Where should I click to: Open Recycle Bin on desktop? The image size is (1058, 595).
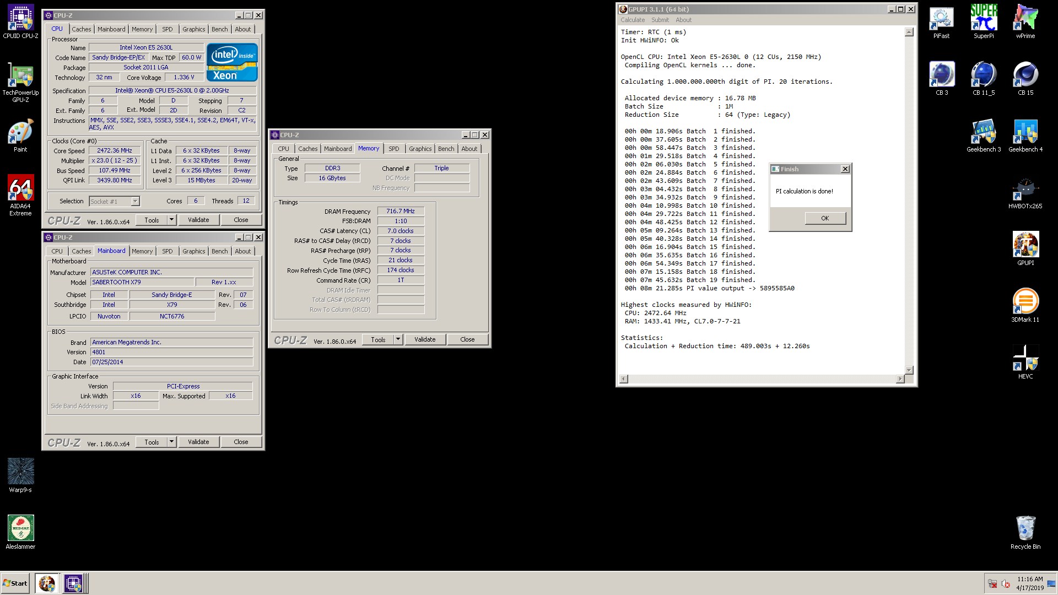(1025, 532)
